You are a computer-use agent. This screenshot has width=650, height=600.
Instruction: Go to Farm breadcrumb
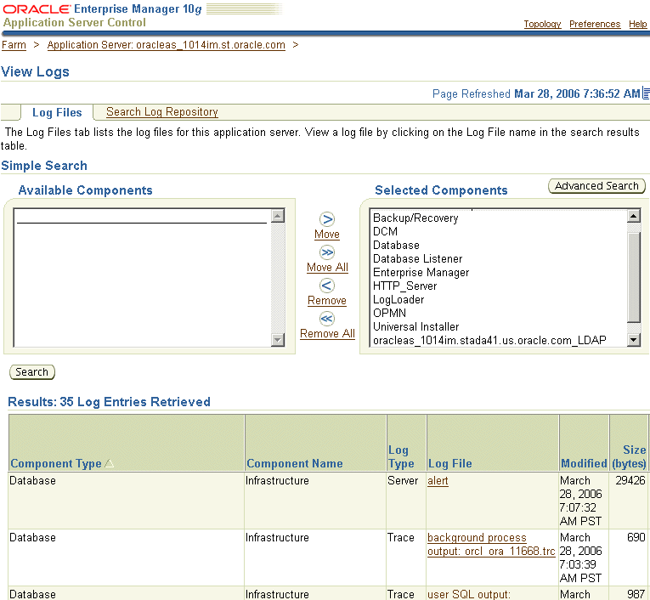pyautogui.click(x=14, y=45)
